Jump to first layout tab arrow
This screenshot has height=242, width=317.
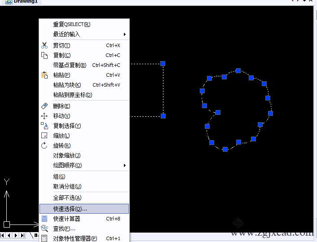pos(2,235)
